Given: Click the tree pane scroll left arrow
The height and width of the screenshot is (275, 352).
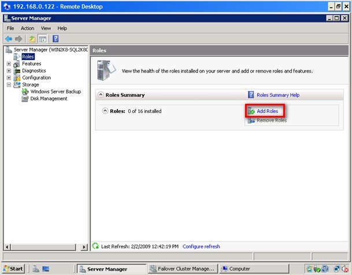Looking at the screenshot, I should point(7,247).
